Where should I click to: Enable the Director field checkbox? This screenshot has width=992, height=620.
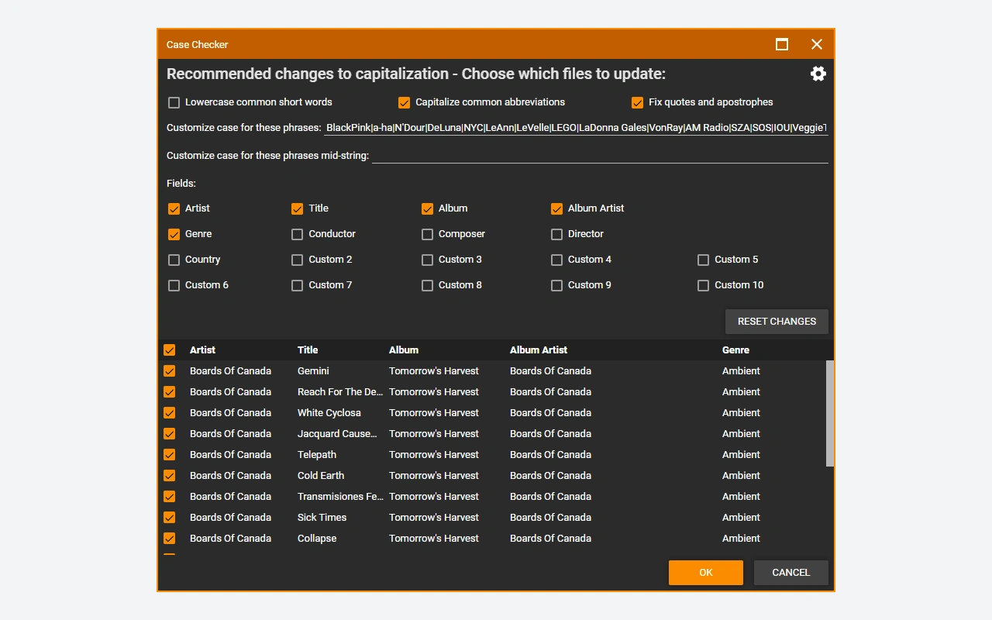(x=556, y=234)
